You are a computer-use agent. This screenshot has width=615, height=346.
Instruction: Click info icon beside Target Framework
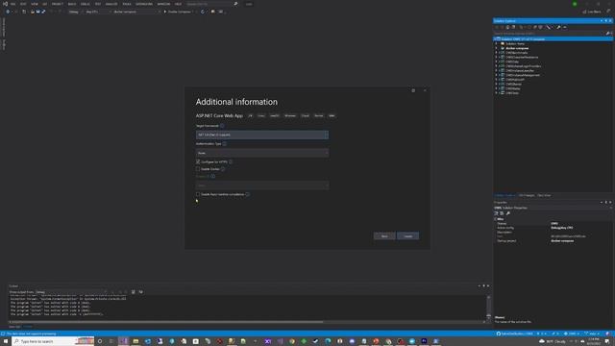click(222, 126)
